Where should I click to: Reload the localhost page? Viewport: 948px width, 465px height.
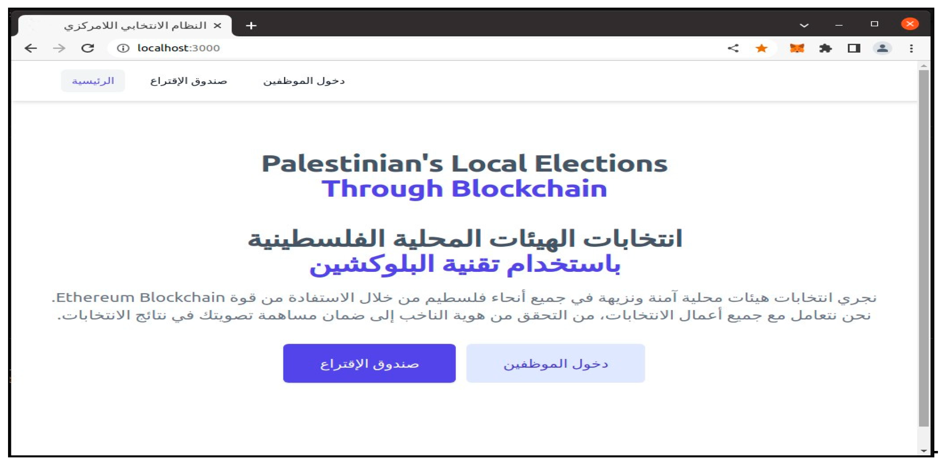tap(88, 49)
